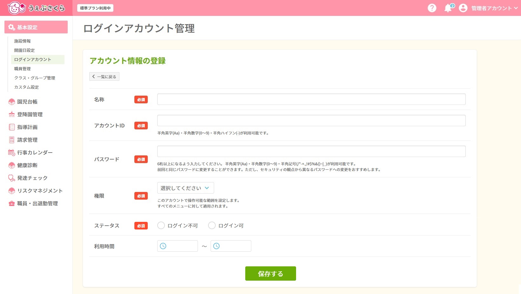The image size is (521, 294).
Task: Click the clock icon for usage start time
Action: click(x=163, y=246)
